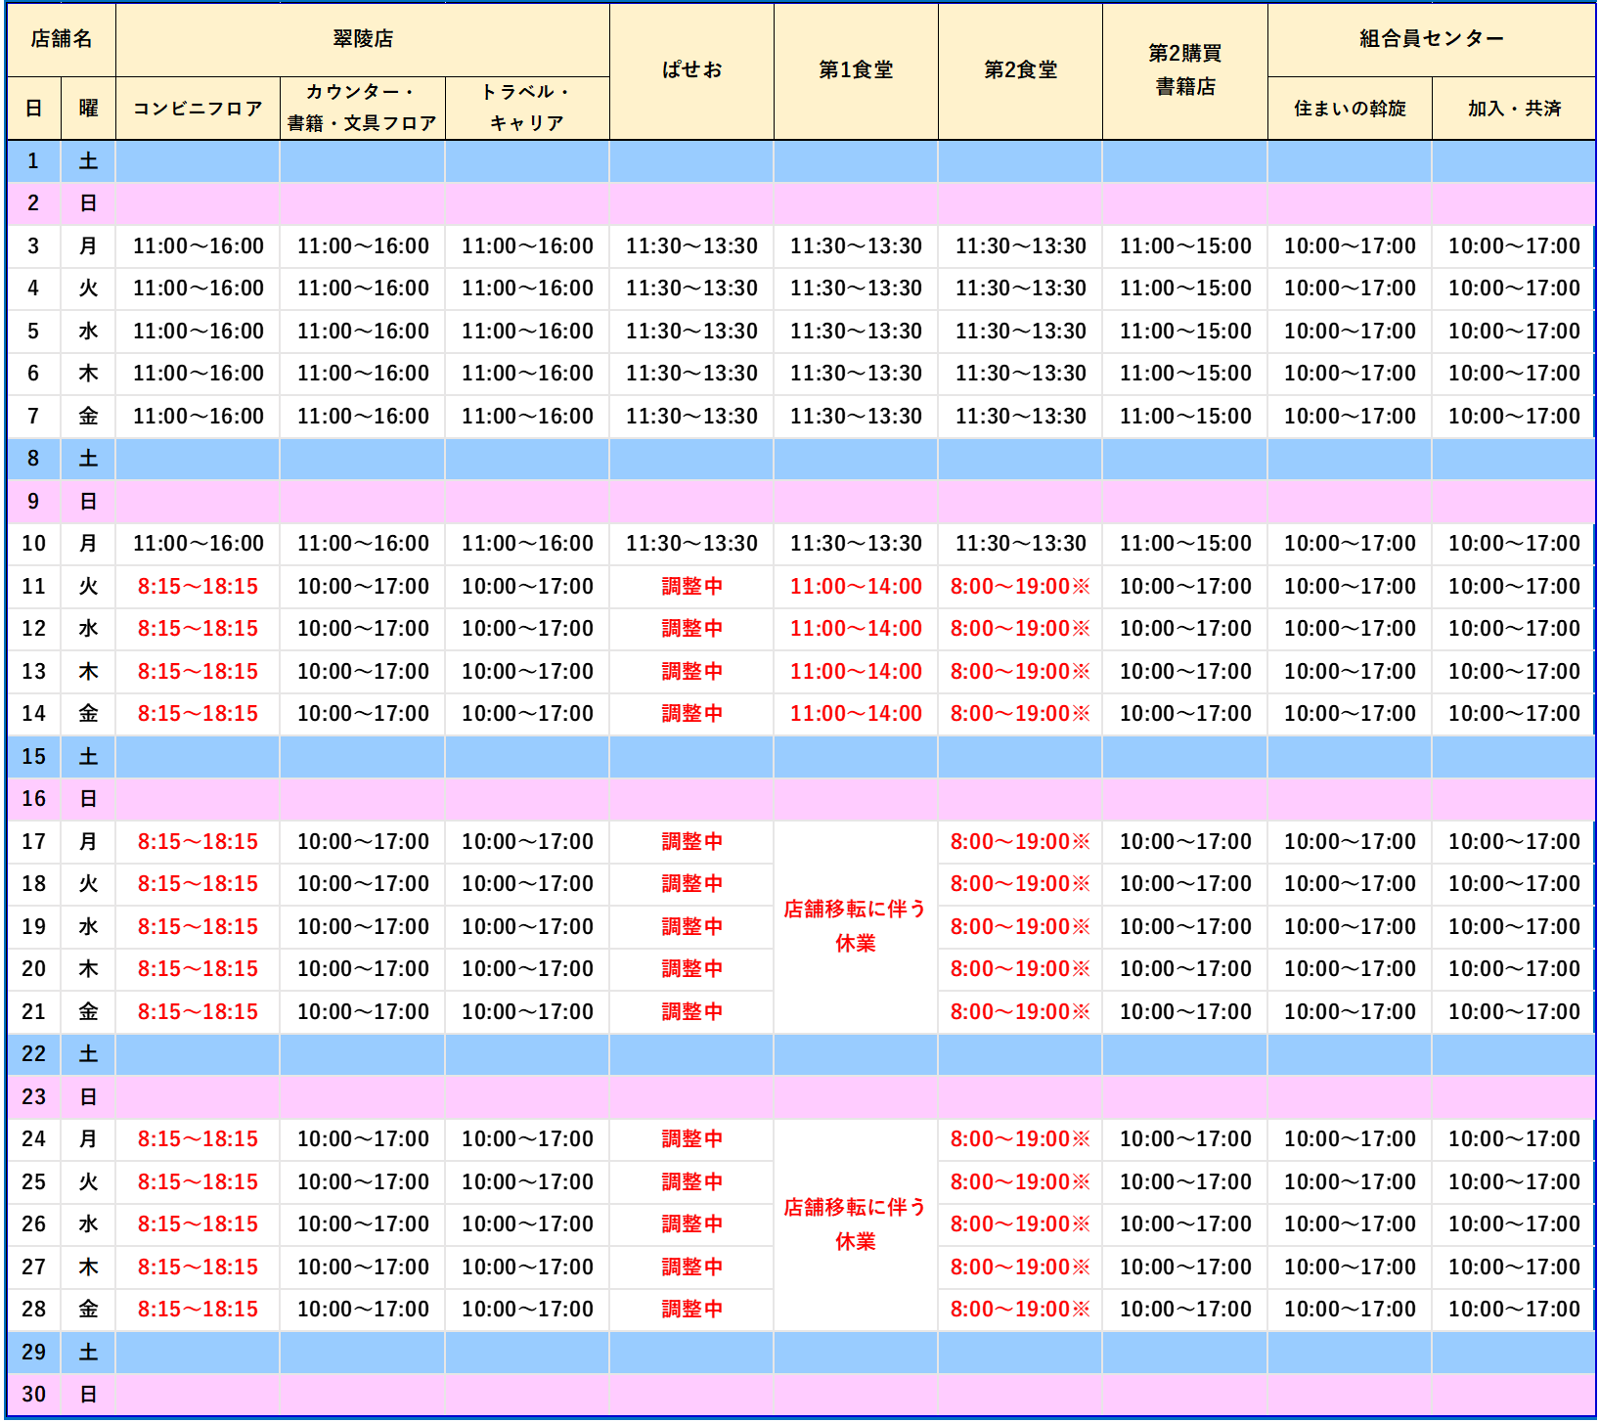The height and width of the screenshot is (1423, 1599).
Task: Select day 18 ぱせお 調整中 cell
Action: point(691,884)
